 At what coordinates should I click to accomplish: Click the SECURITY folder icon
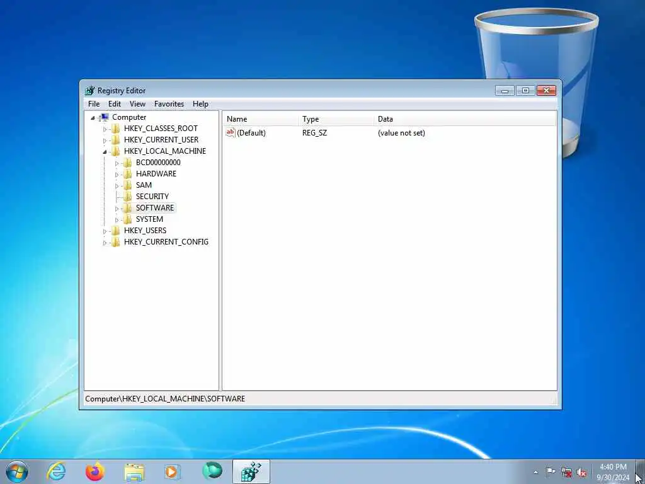pyautogui.click(x=127, y=197)
